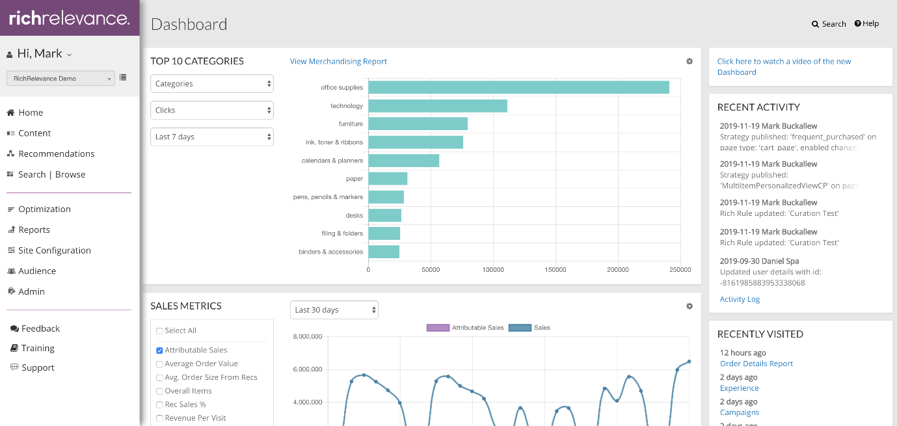The width and height of the screenshot is (897, 426).
Task: Open the Campaigns recently visited link
Action: pos(740,413)
